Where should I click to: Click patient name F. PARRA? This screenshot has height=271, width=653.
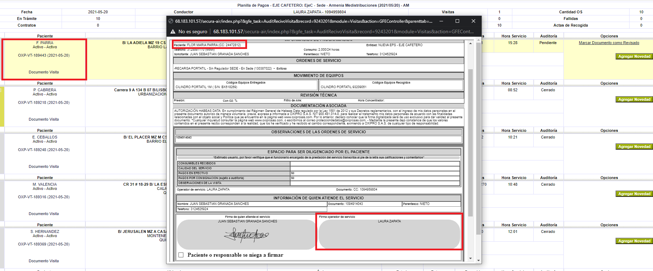coord(45,43)
